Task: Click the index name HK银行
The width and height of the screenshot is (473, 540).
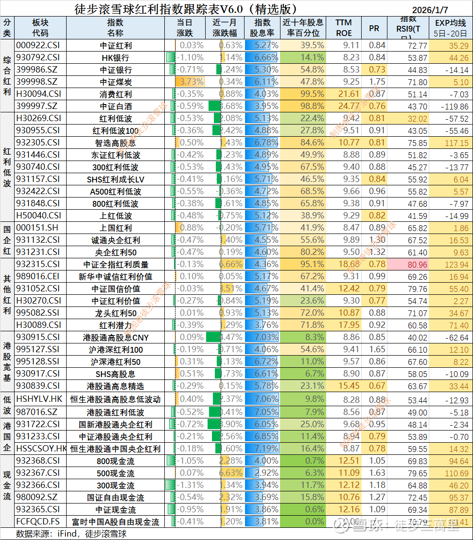Action: click(x=115, y=58)
